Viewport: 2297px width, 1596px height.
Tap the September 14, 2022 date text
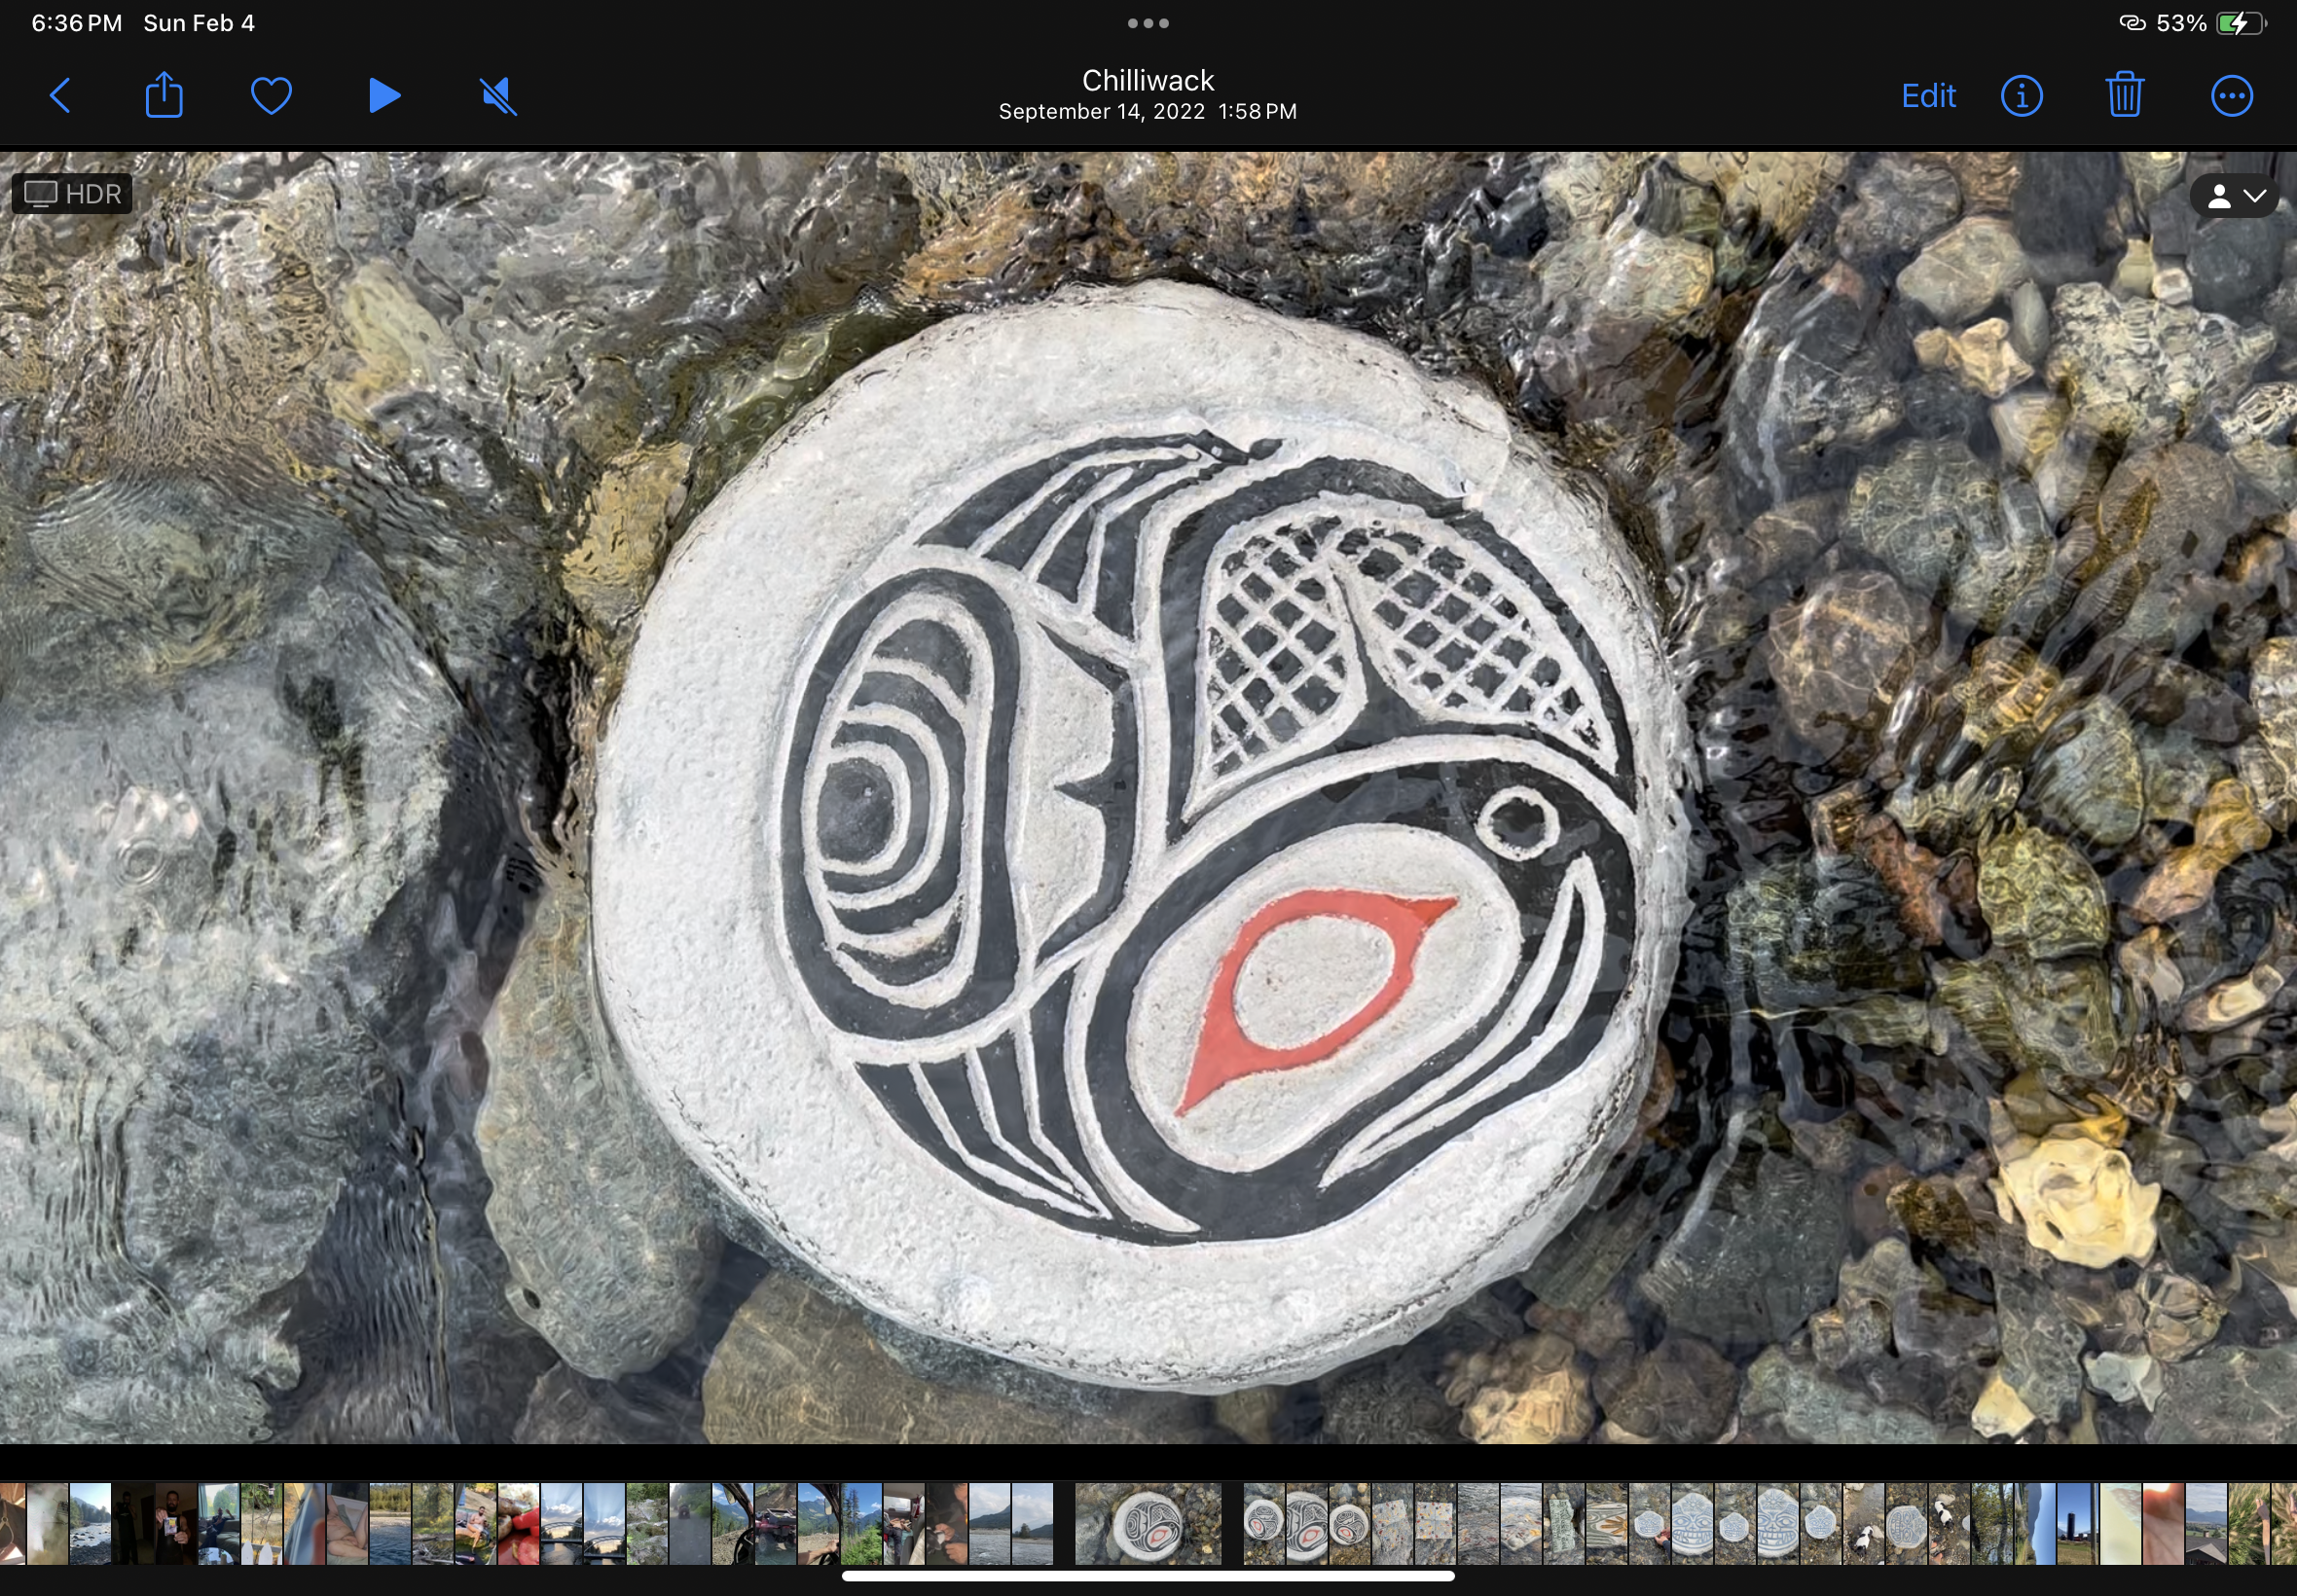point(1101,112)
